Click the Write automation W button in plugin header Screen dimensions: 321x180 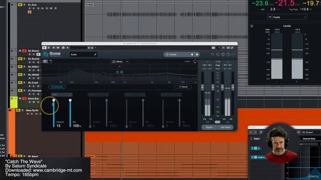(x=58, y=48)
